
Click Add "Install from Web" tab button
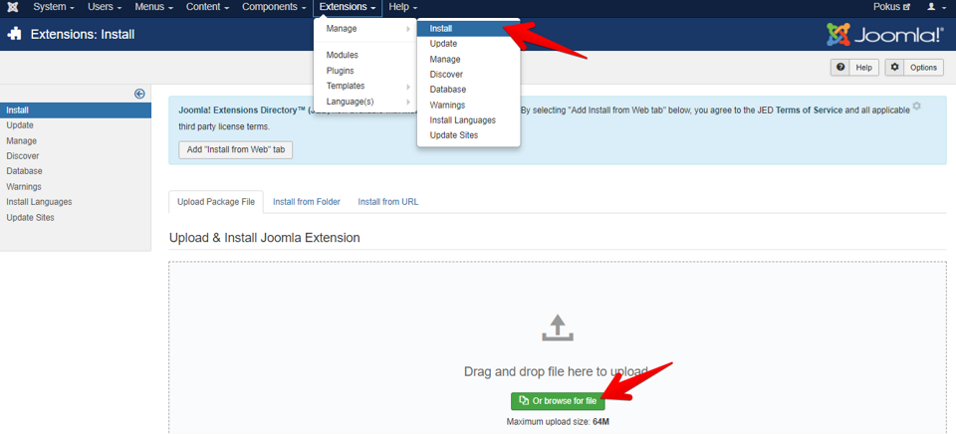[x=235, y=150]
